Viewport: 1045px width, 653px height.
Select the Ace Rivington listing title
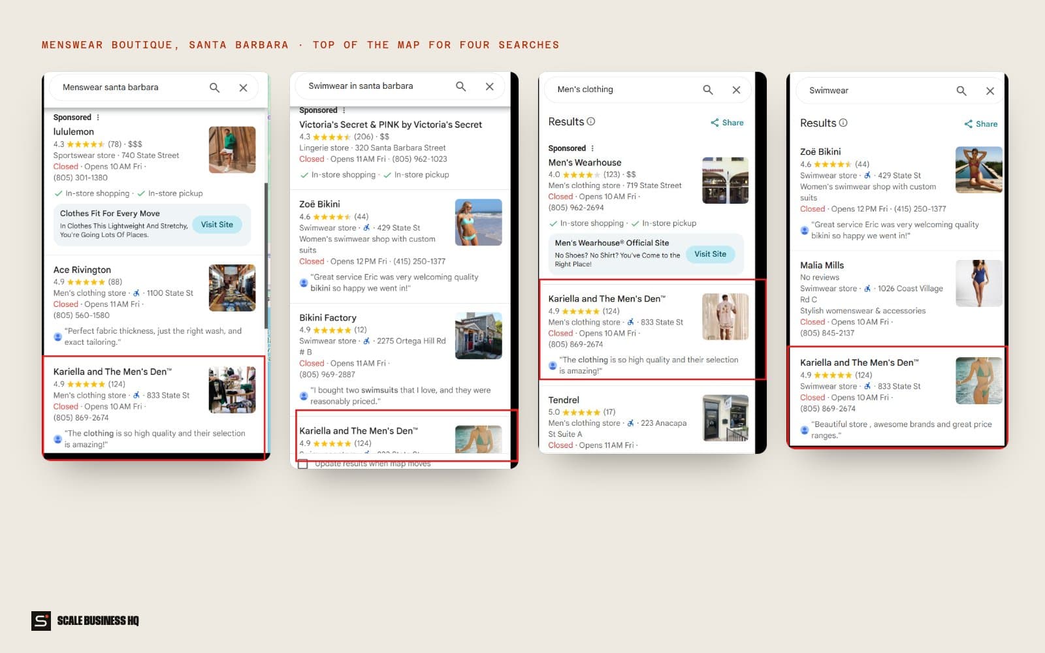click(82, 270)
